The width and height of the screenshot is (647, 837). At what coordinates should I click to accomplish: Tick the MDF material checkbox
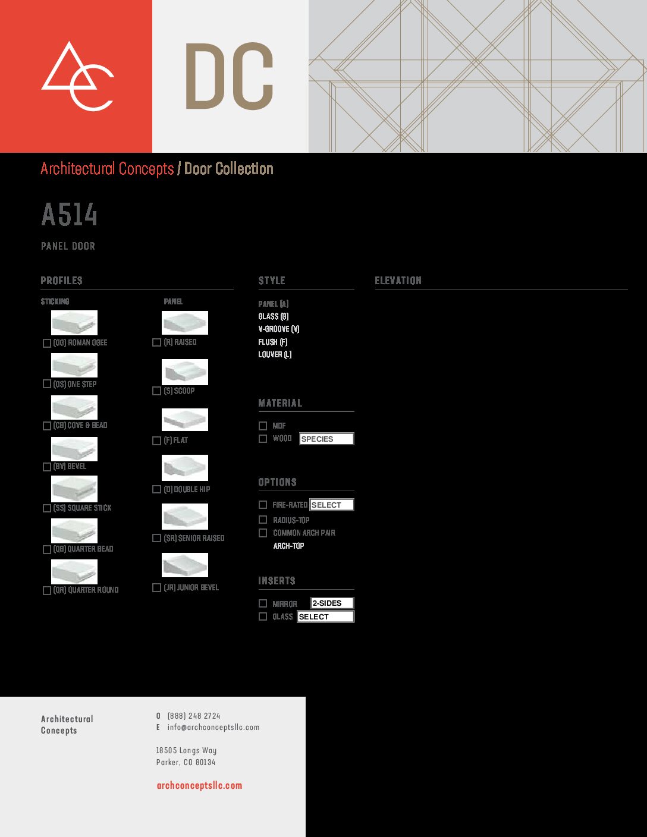click(x=263, y=426)
